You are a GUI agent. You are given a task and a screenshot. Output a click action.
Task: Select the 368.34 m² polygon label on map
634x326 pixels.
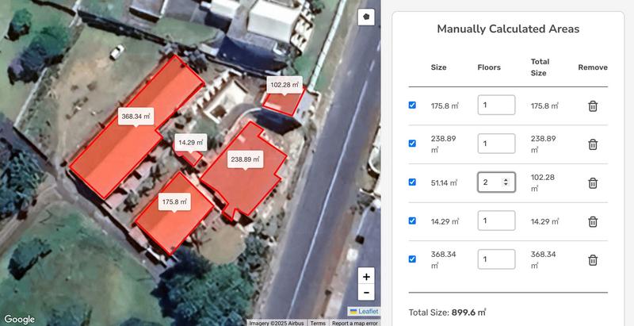(136, 117)
